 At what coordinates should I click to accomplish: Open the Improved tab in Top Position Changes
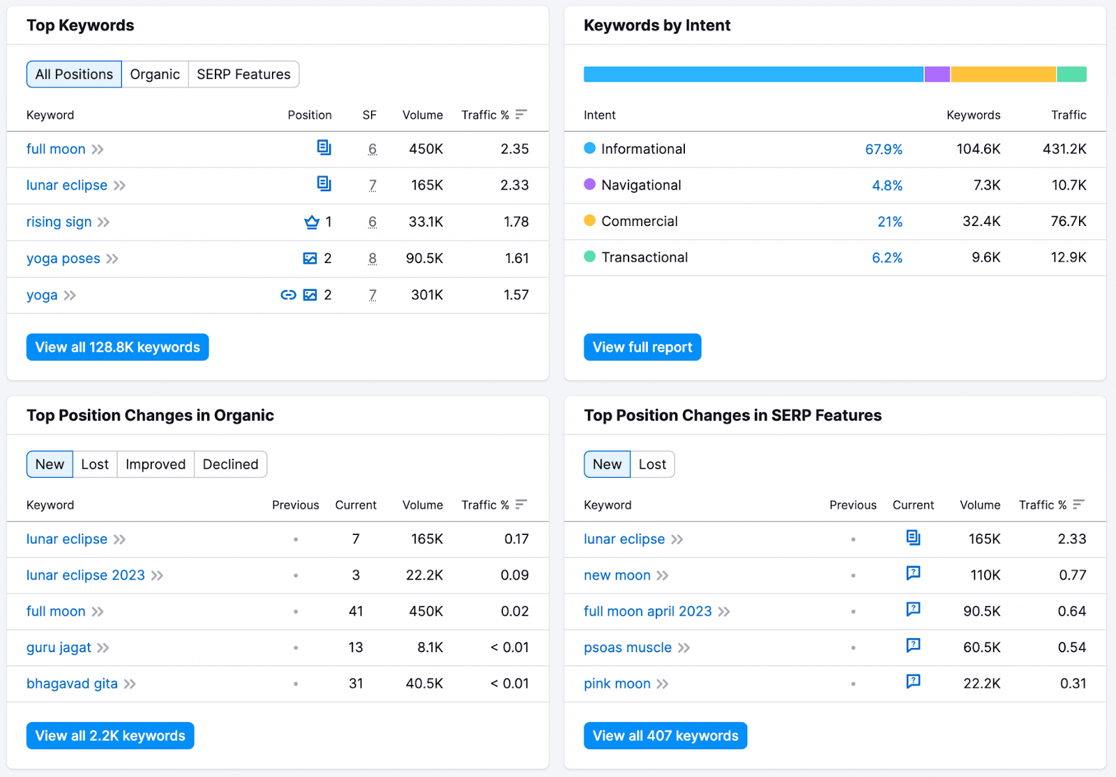155,464
